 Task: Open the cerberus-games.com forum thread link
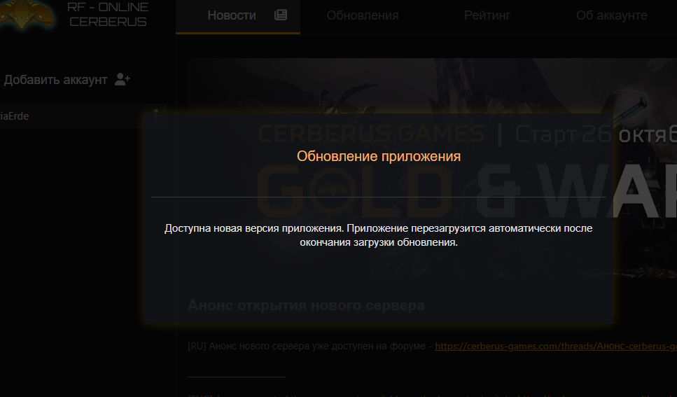pos(556,346)
